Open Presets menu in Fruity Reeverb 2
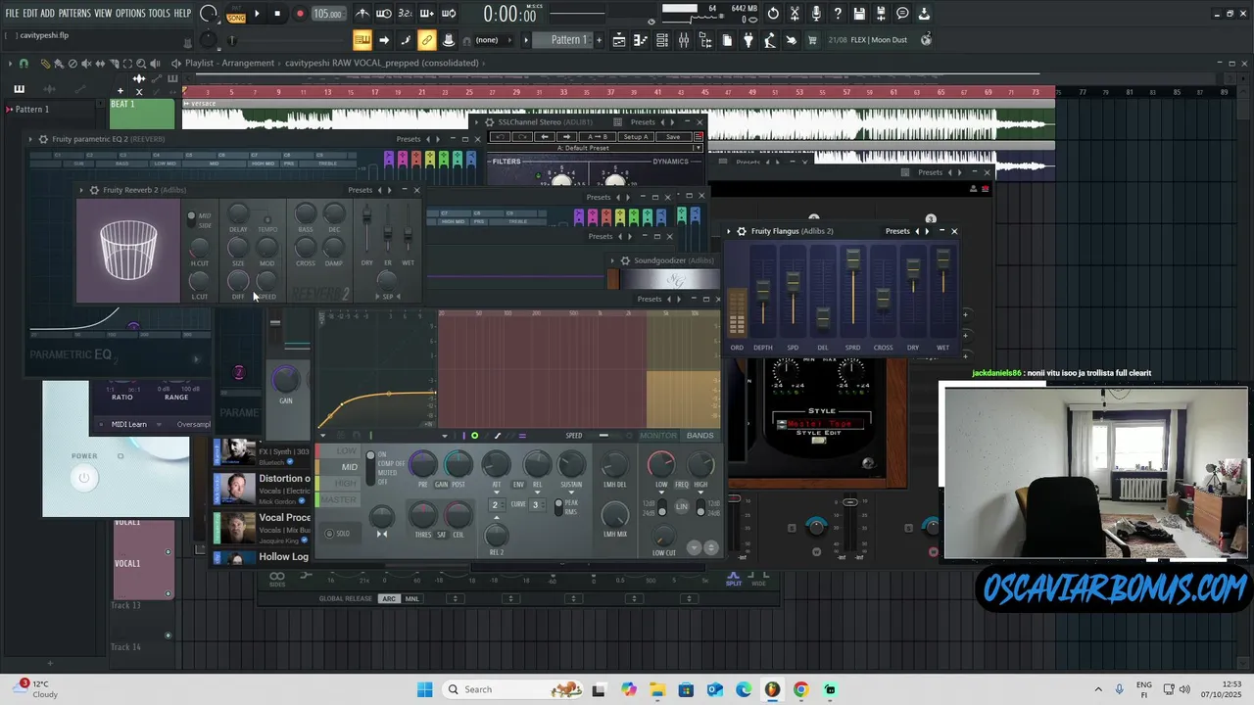The image size is (1254, 705). pos(360,190)
